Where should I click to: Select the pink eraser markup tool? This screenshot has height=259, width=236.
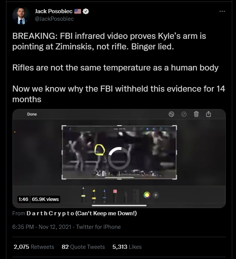point(115,196)
